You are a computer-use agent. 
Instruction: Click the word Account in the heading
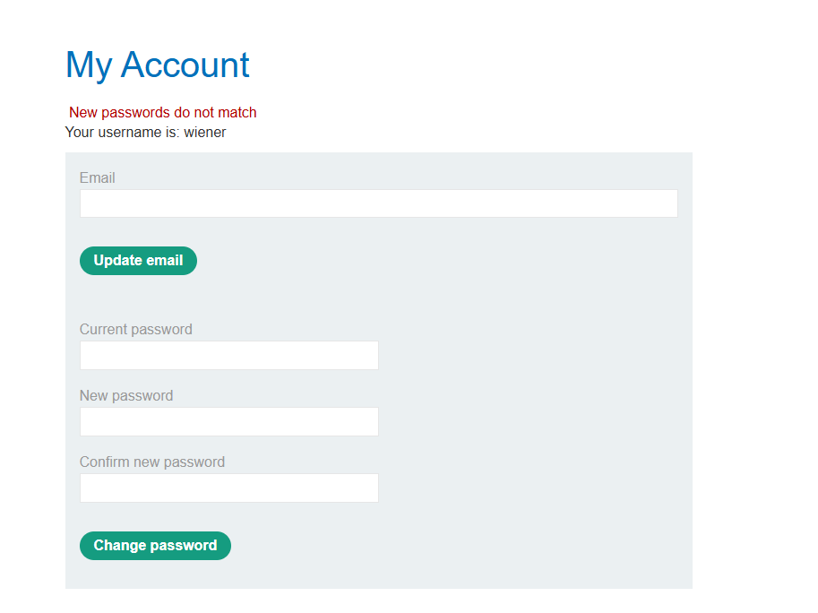(x=185, y=65)
